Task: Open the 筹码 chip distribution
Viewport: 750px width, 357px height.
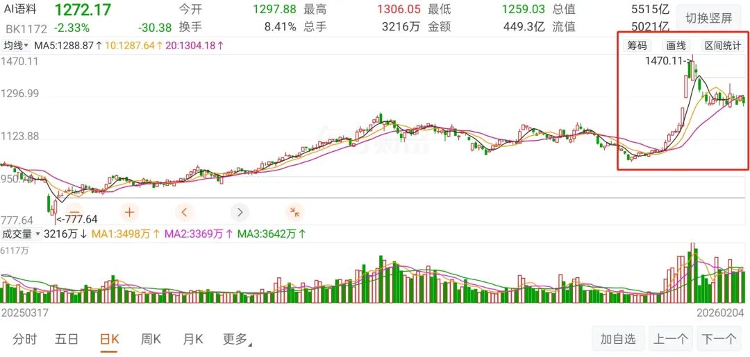Action: (637, 46)
